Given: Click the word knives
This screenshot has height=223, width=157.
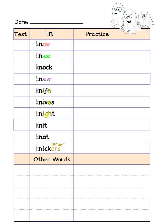Looking at the screenshot, I should [x=45, y=102].
